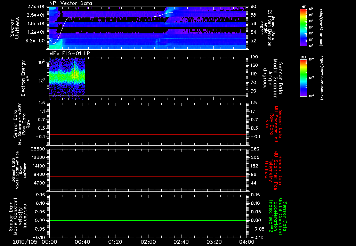The image size is (356, 246).
Task: Select the 02:40 time axis label
Action: coord(181,242)
